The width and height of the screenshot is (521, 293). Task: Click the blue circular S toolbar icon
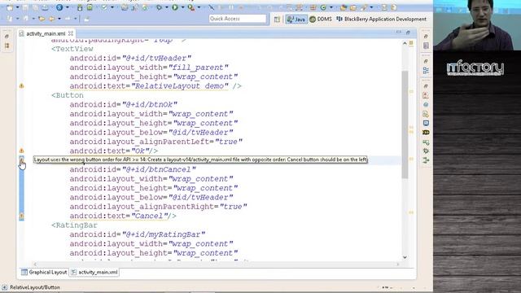click(59, 7)
